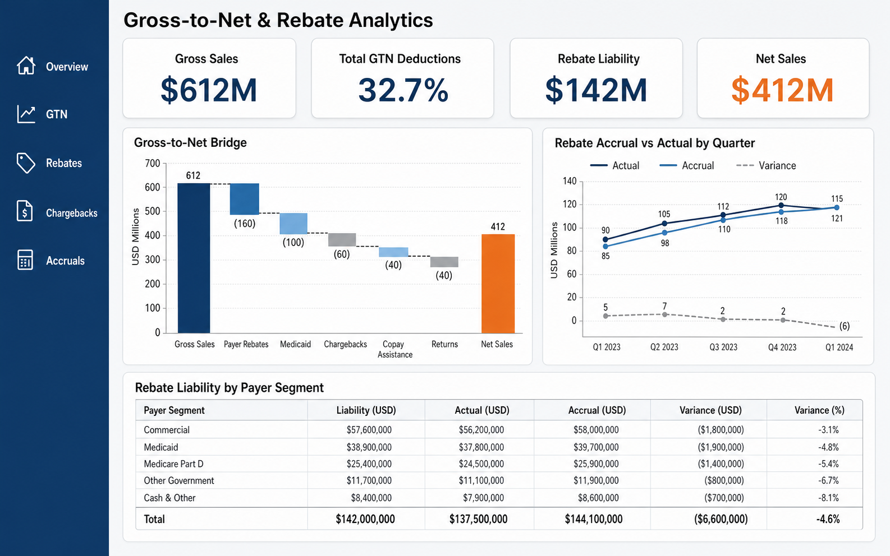Click the Gross Sales $612M card
Image resolution: width=890 pixels, height=556 pixels.
209,78
